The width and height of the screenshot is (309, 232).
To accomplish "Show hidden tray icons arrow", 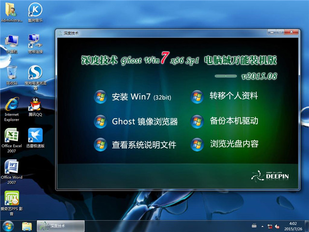I will (263, 227).
